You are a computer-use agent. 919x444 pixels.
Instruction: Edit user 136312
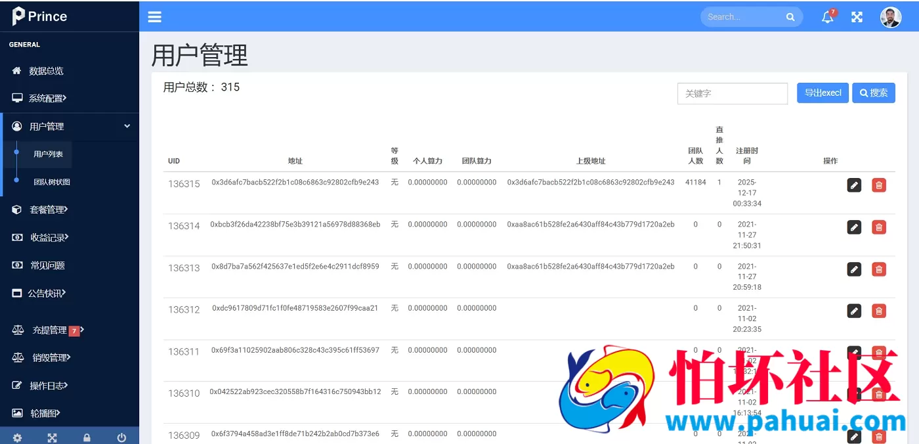854,311
